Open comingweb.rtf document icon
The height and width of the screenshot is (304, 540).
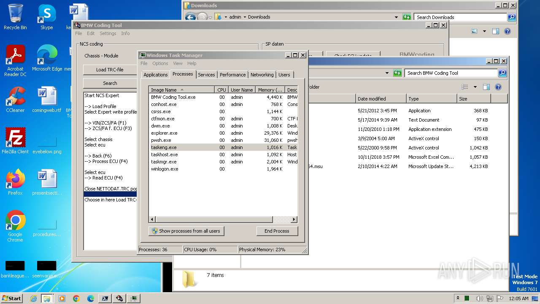(47, 99)
